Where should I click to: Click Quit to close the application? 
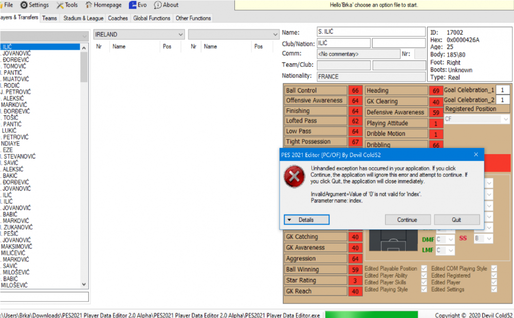point(456,220)
